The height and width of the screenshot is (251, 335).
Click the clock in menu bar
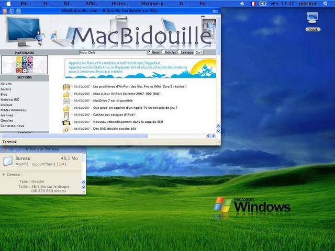[x=282, y=4]
